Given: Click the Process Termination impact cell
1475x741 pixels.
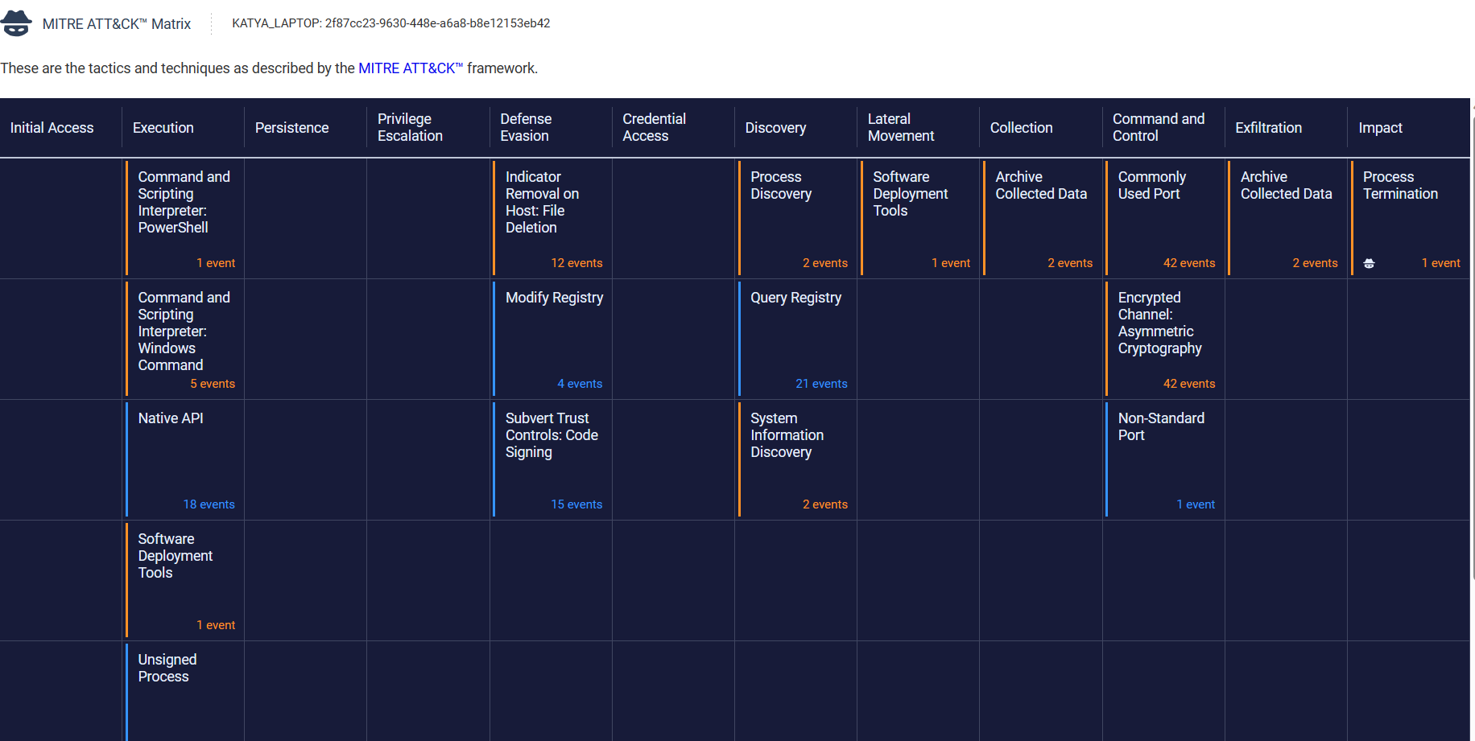Looking at the screenshot, I should (x=1410, y=218).
